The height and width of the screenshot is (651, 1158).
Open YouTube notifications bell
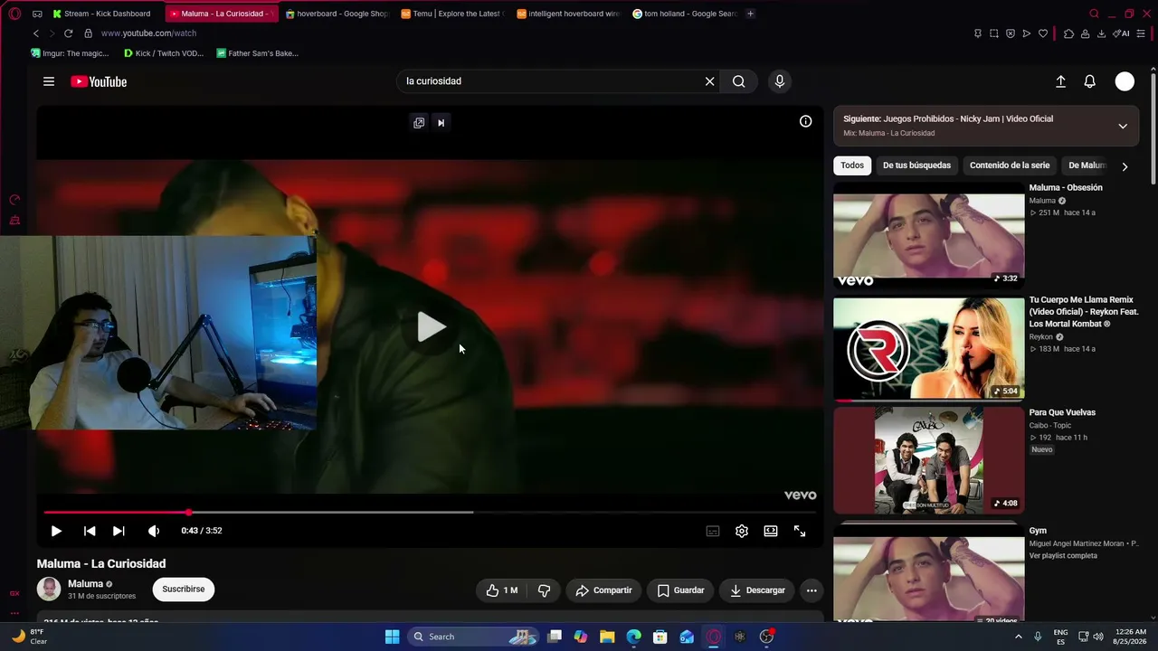1090,81
